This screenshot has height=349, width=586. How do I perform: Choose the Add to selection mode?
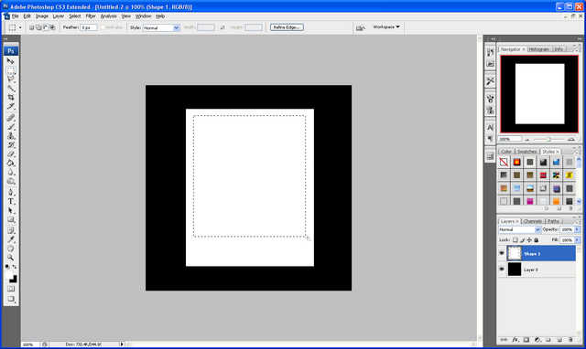point(38,27)
